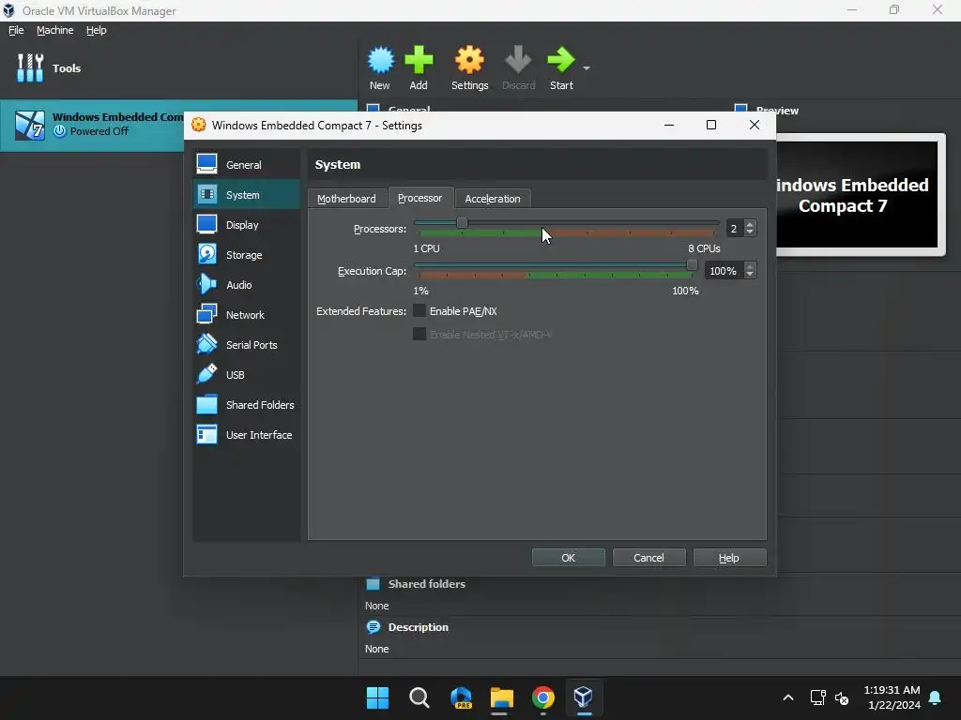Show hidden system tray icons
961x720 pixels.
(788, 697)
